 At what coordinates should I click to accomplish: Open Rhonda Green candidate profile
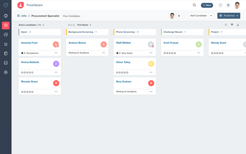(x=29, y=82)
